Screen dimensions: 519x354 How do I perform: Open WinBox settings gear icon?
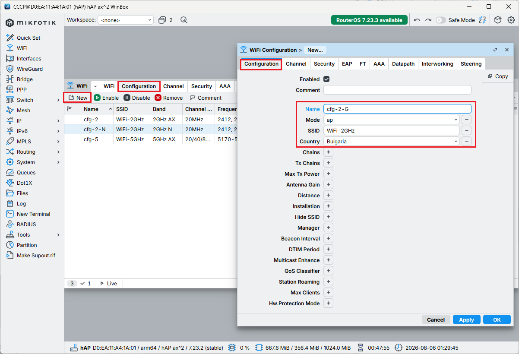coord(511,20)
